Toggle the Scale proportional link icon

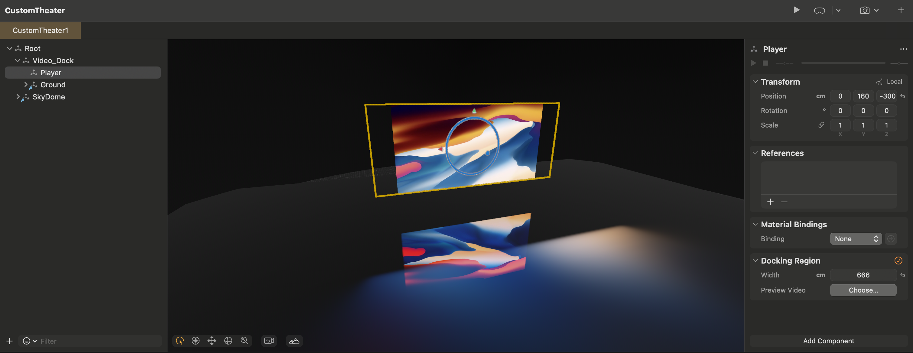click(821, 125)
